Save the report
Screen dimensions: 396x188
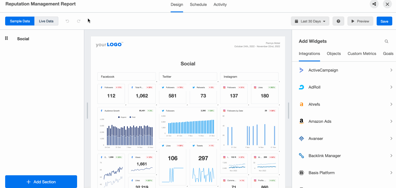point(384,21)
